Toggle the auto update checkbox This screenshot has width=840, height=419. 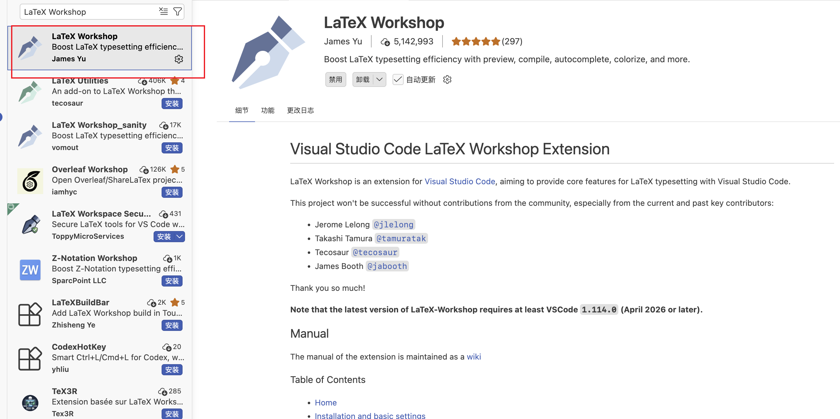pos(398,79)
